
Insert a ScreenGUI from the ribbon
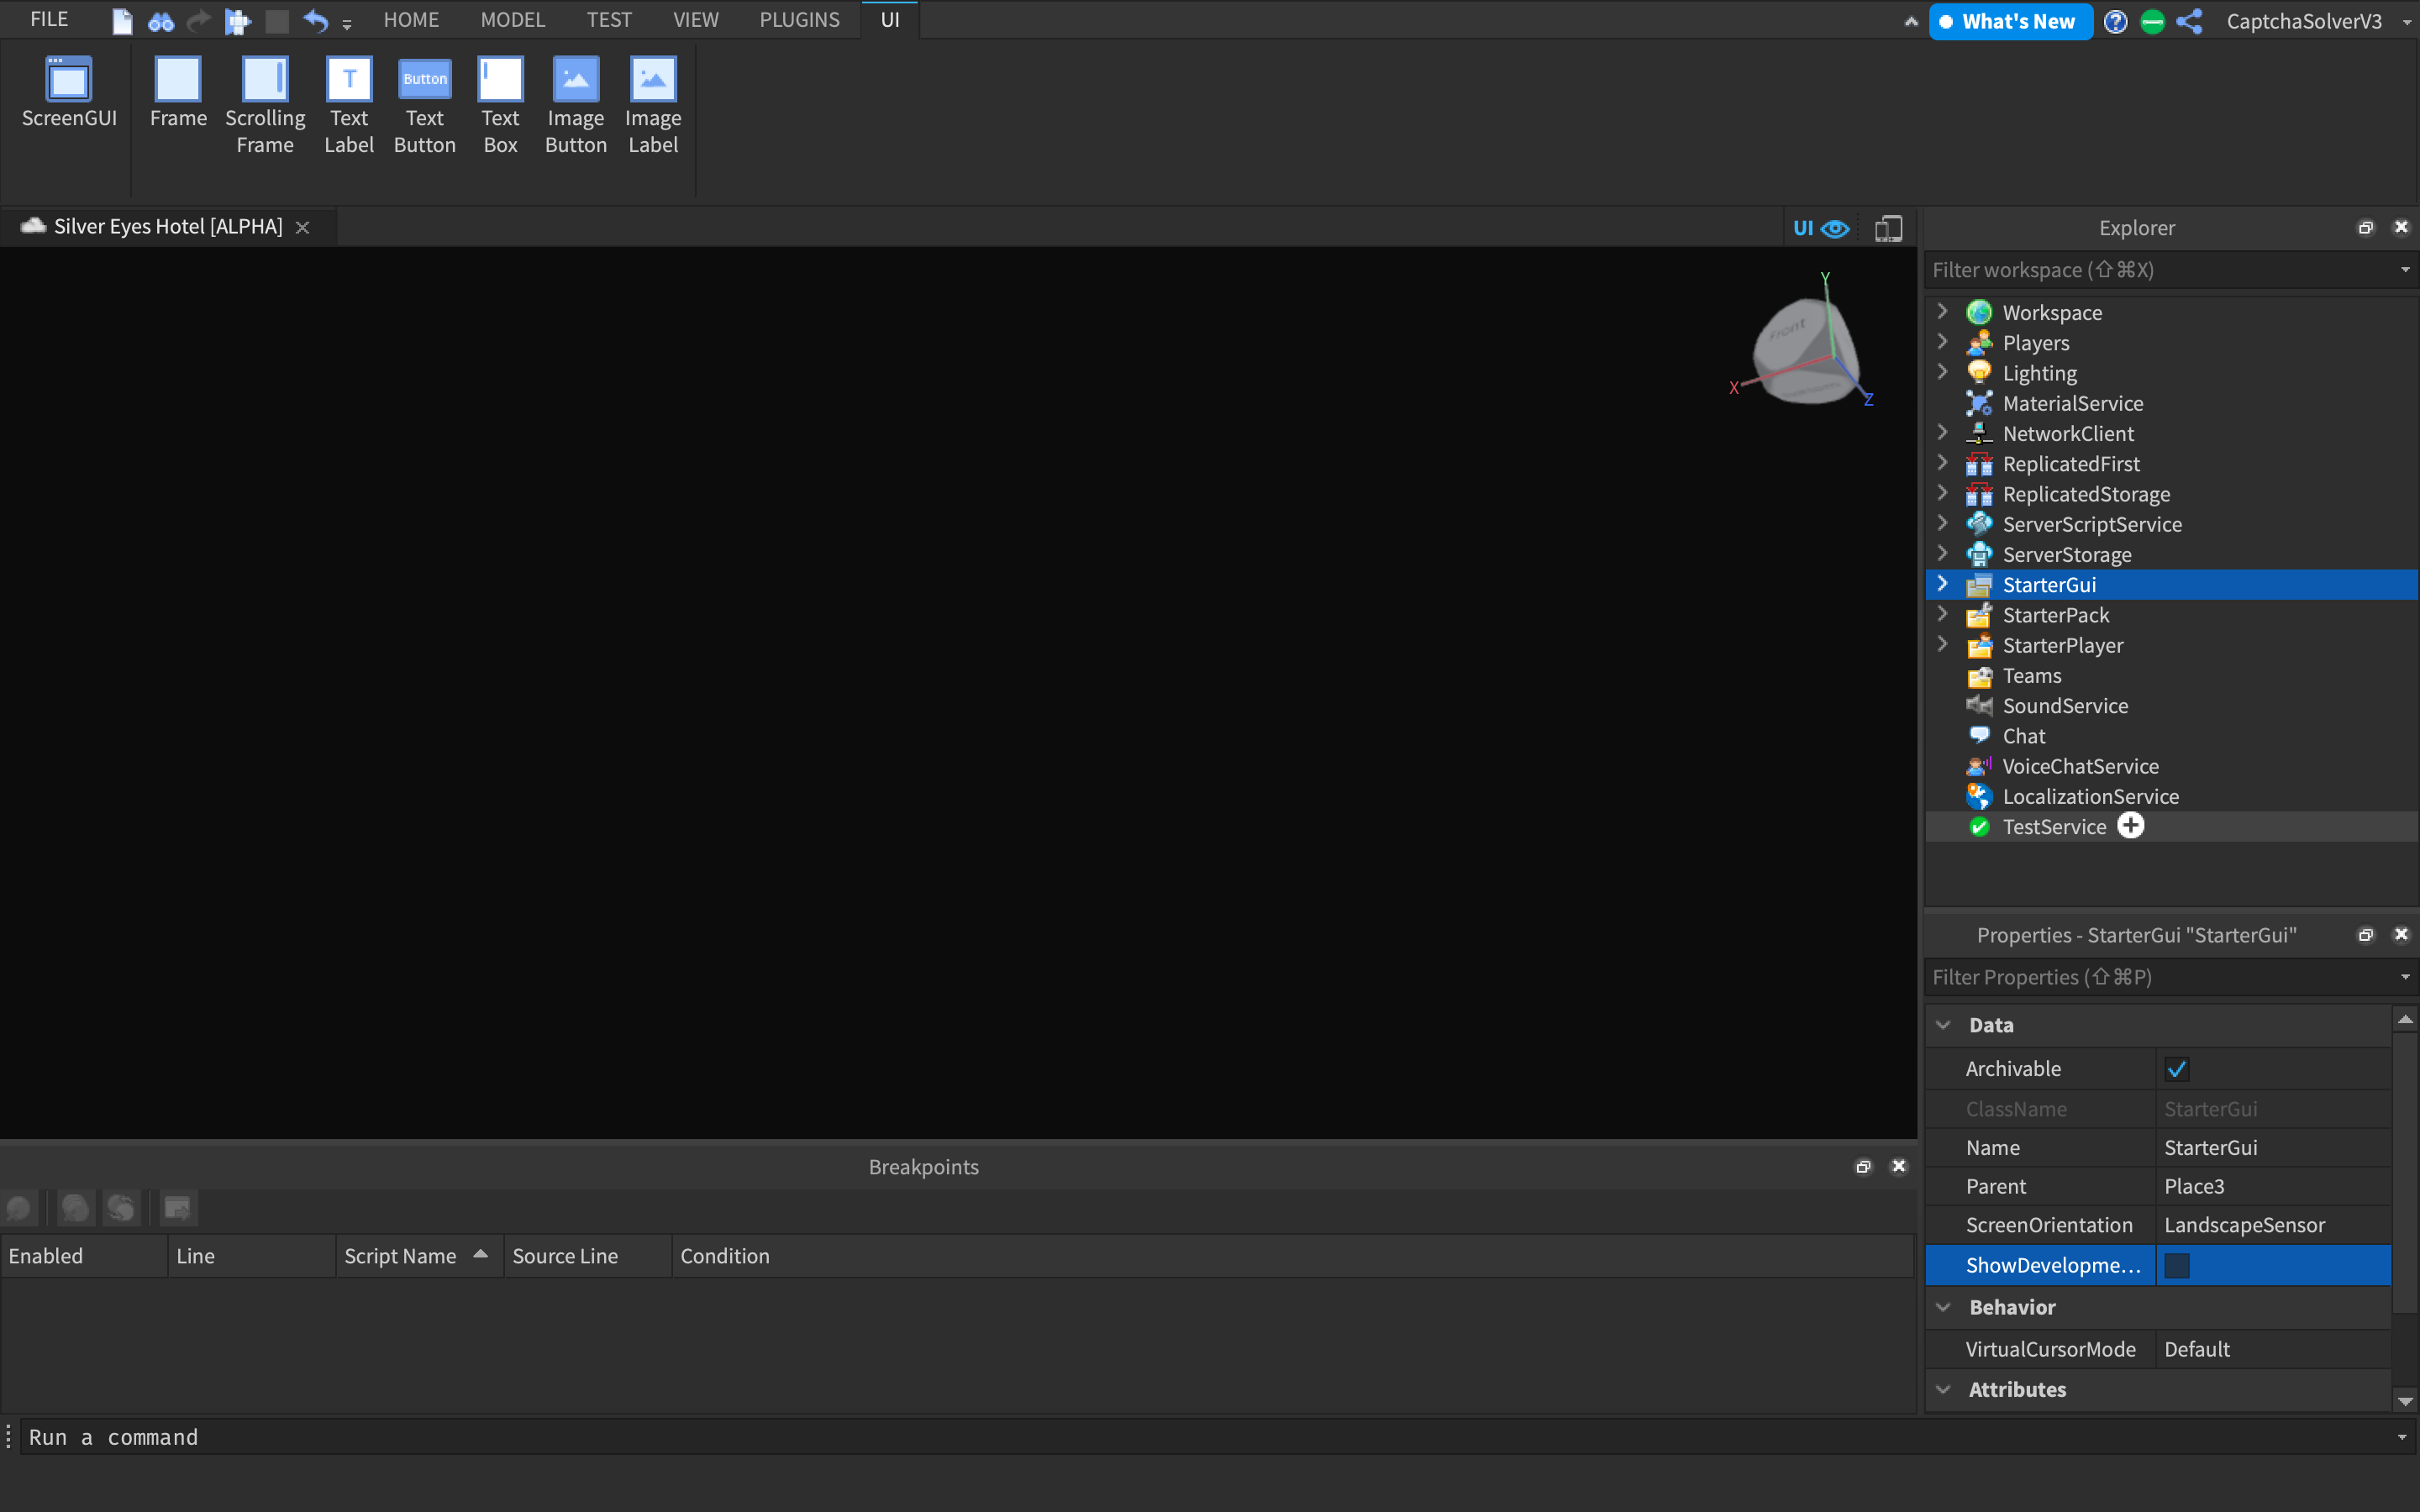click(x=69, y=92)
